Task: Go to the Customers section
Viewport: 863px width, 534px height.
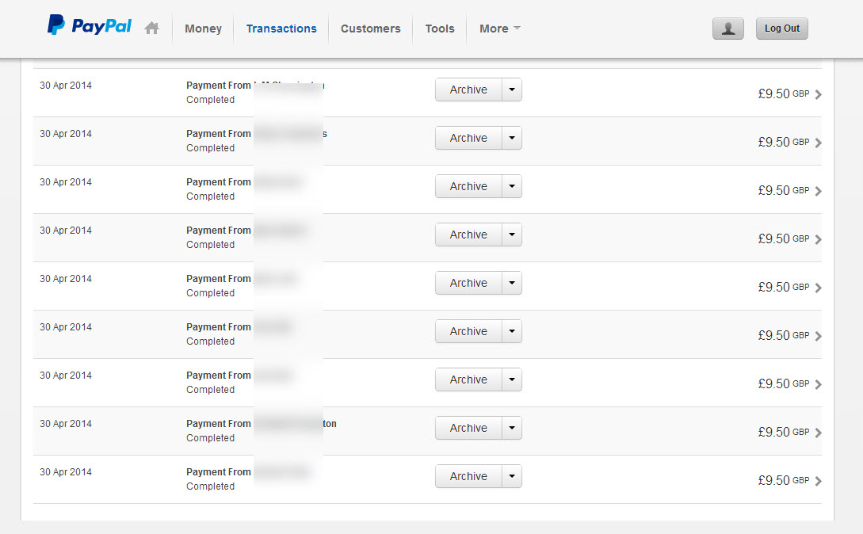Action: coord(370,29)
